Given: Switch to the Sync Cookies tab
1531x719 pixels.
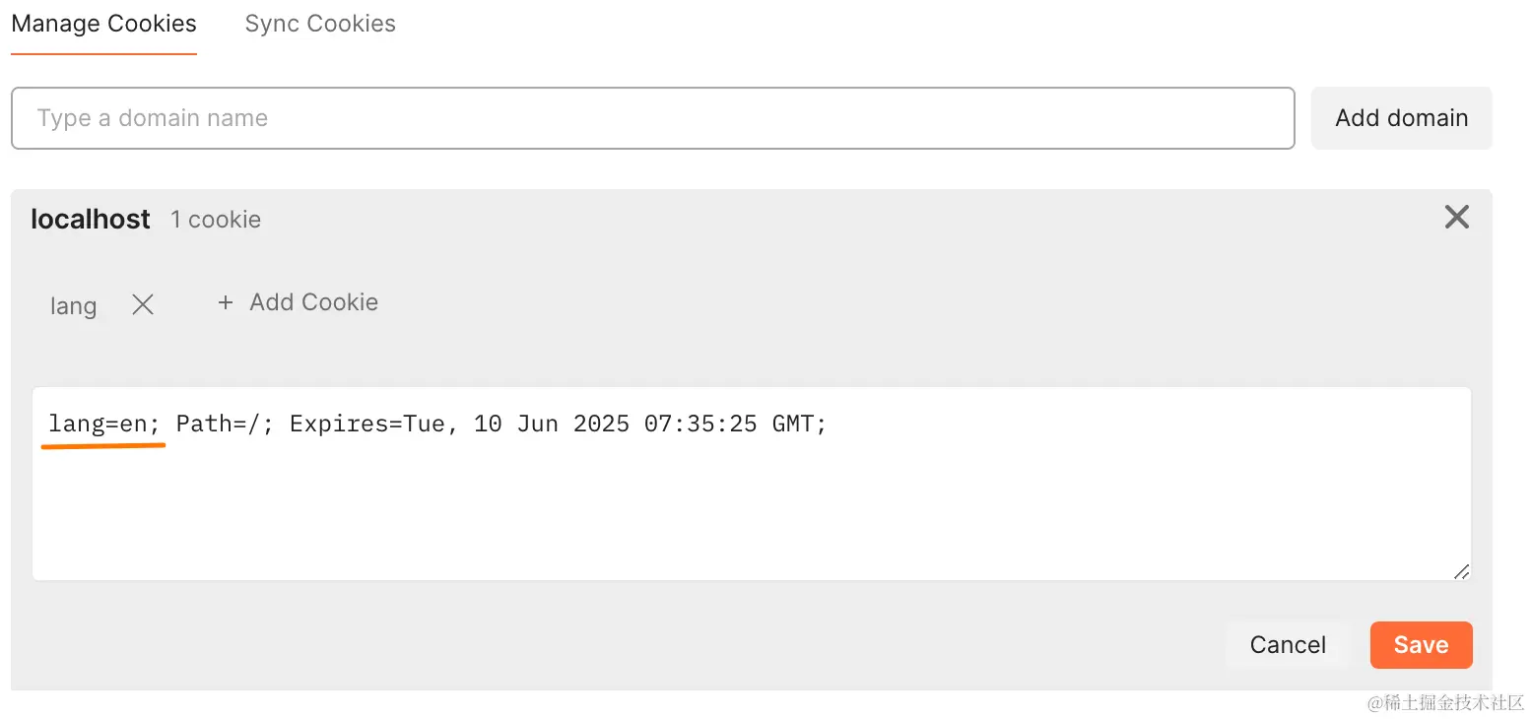Looking at the screenshot, I should pyautogui.click(x=320, y=24).
